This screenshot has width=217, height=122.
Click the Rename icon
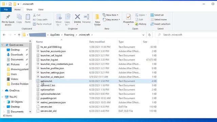(x=86, y=17)
